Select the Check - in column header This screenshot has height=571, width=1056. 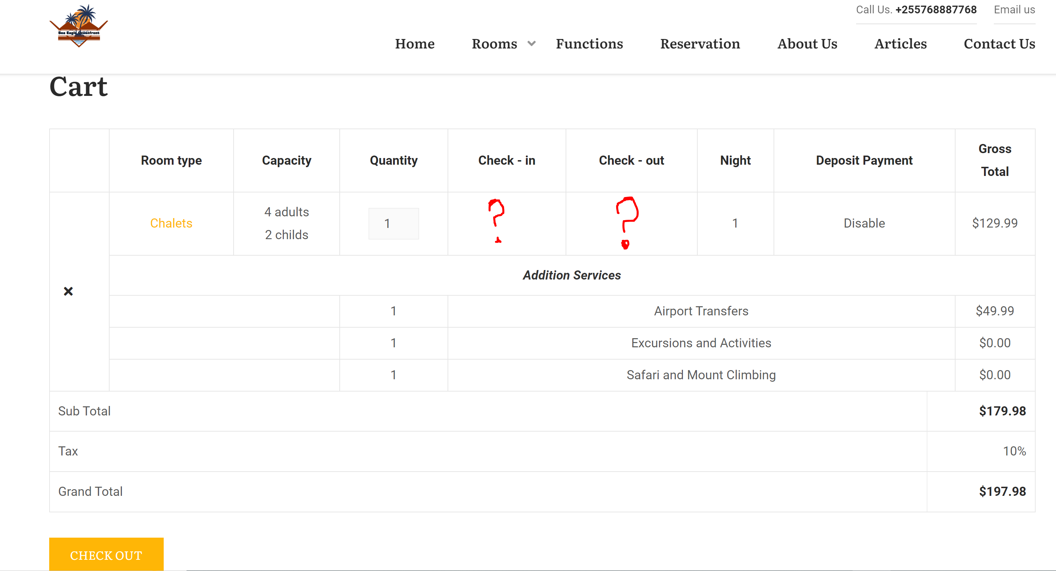click(507, 160)
